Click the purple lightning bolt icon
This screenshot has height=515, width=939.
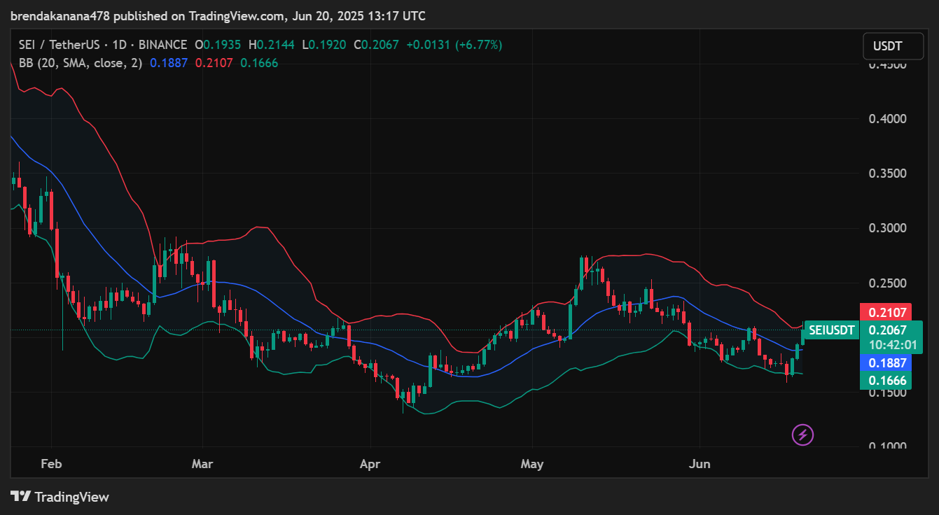[x=802, y=435]
